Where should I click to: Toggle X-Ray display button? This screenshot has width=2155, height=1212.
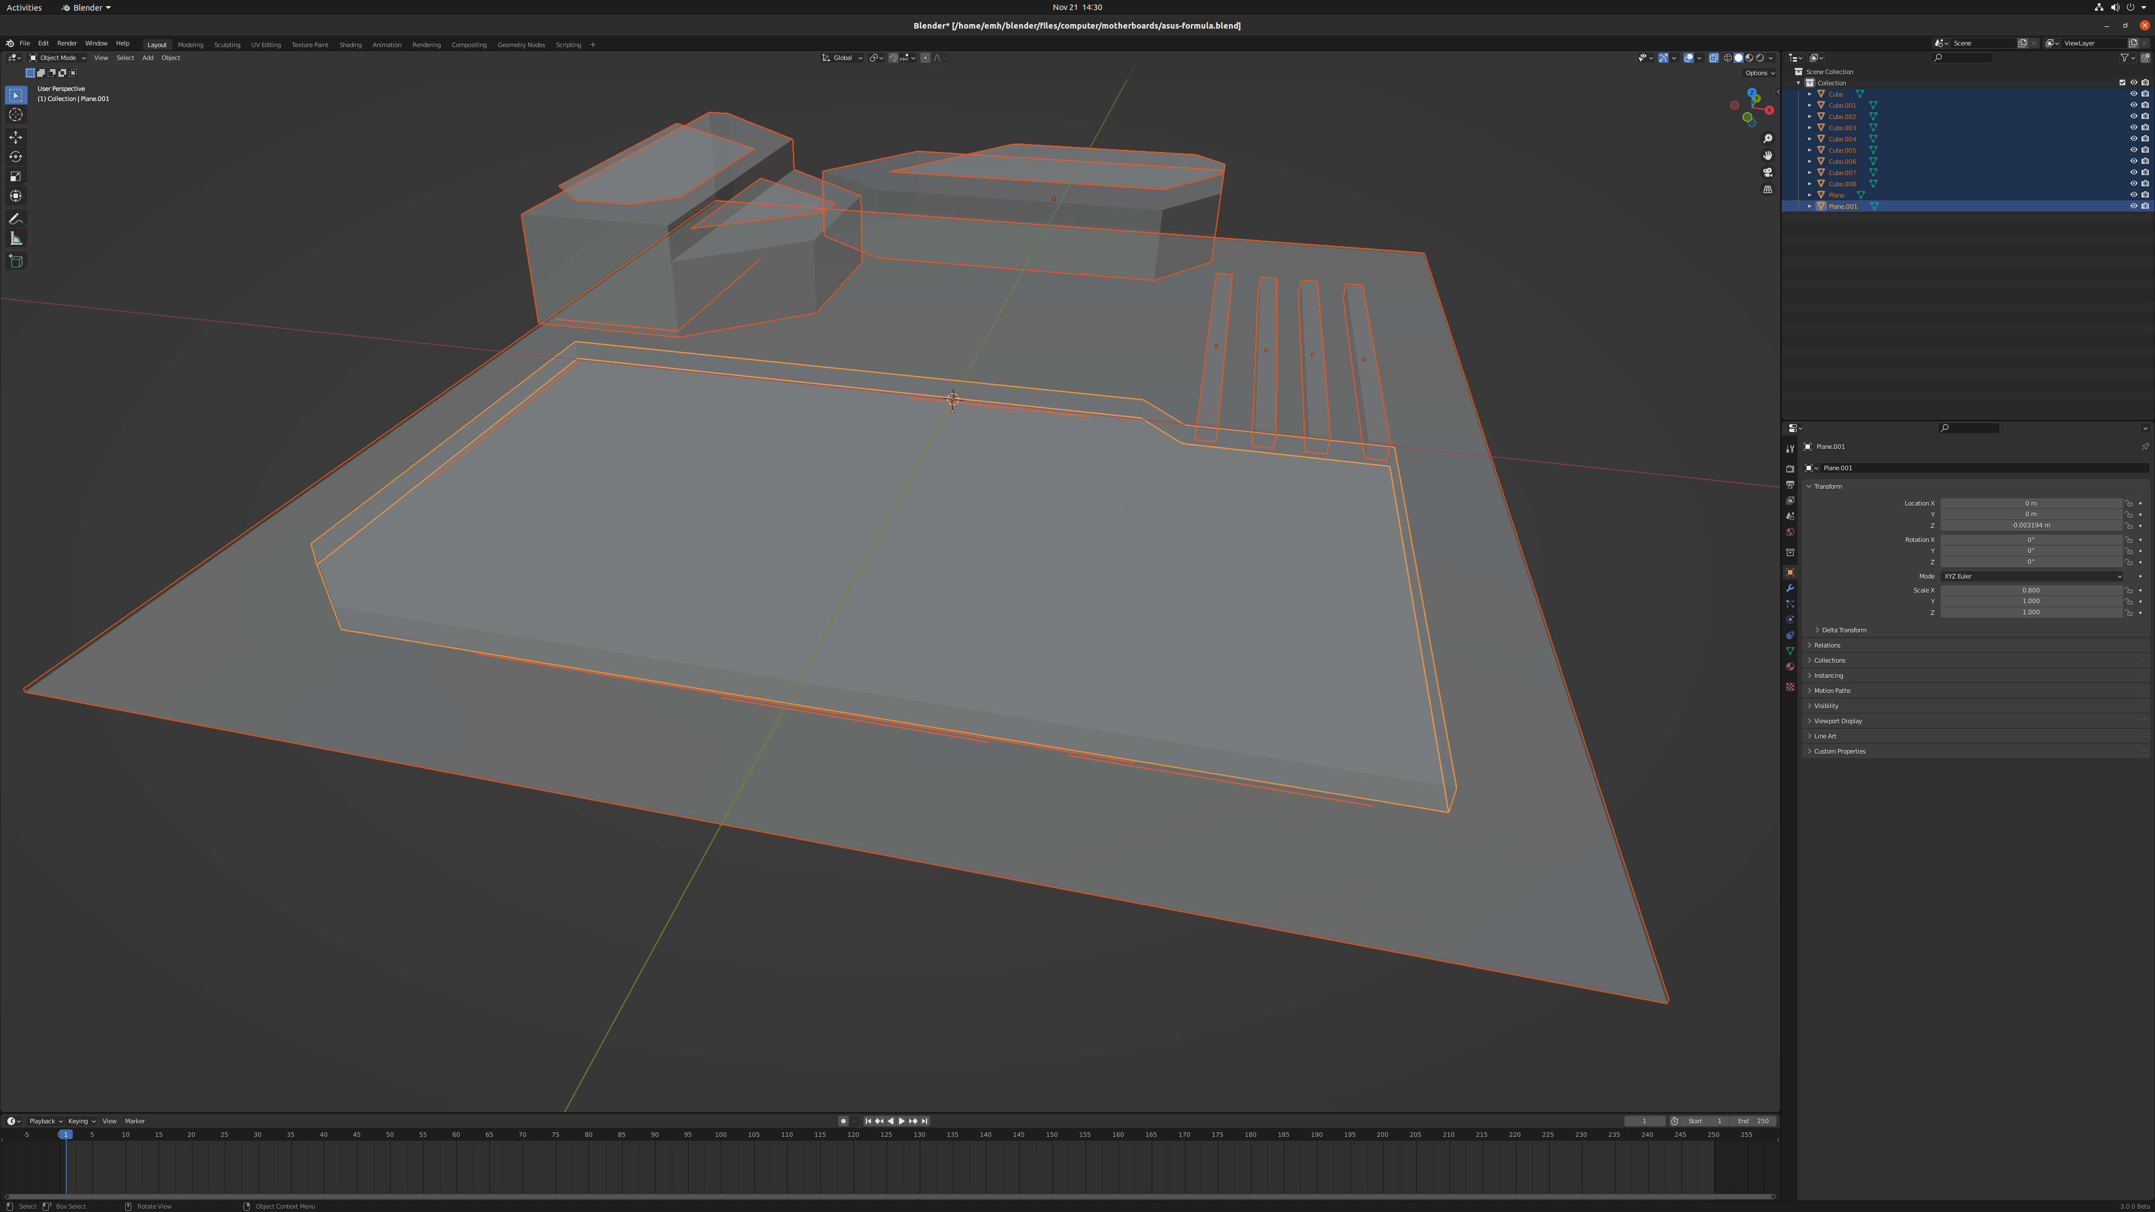coord(1713,58)
